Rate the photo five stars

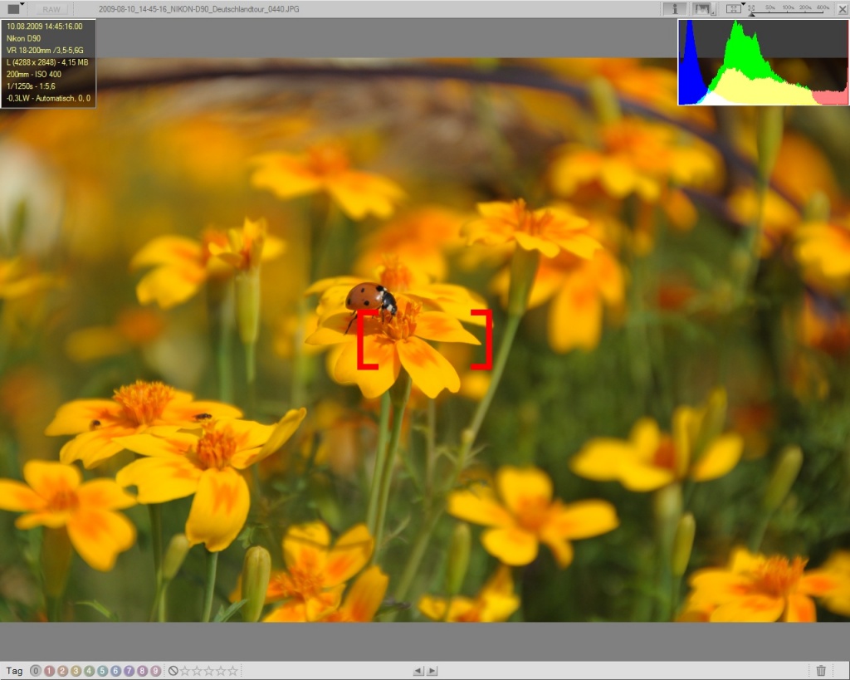pos(232,671)
